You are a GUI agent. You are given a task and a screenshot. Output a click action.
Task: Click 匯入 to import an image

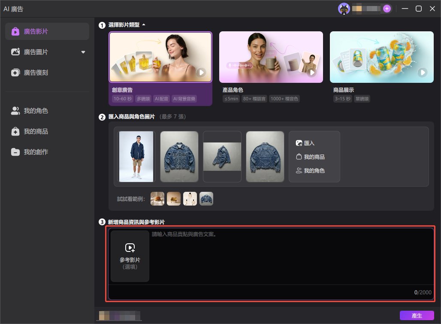point(305,143)
